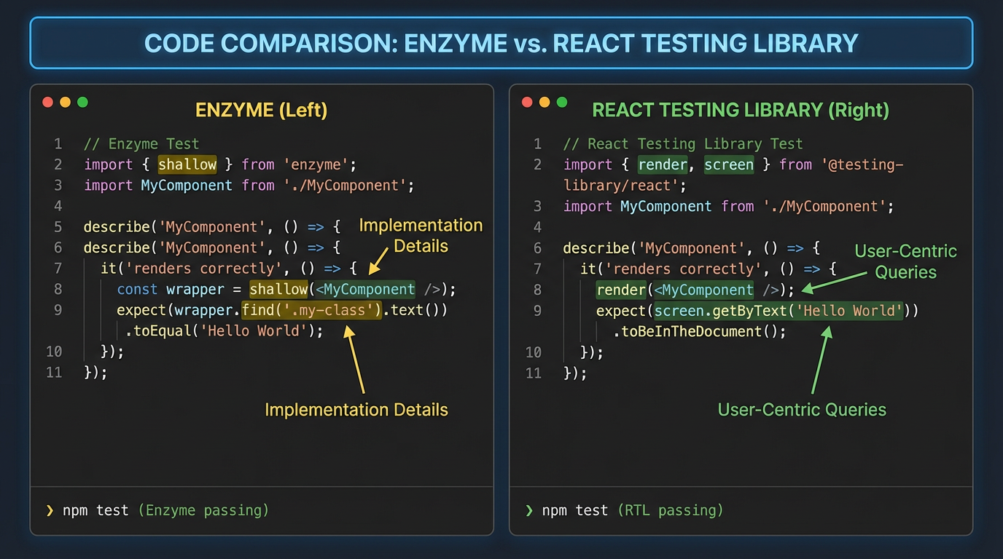Viewport: 1003px width, 559px height.
Task: Click the yellow traffic-light dot on the RTL window
Action: pyautogui.click(x=543, y=102)
